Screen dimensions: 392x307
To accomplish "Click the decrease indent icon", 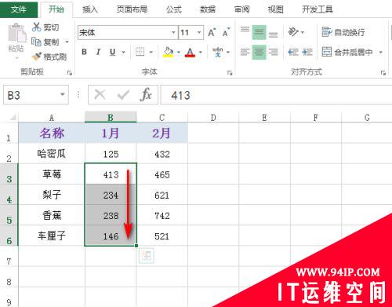I will coord(293,52).
